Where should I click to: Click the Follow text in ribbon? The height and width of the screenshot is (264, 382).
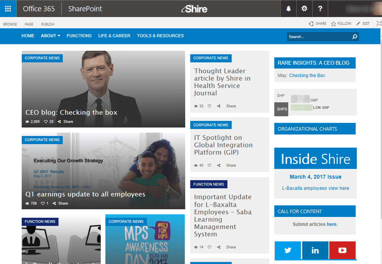coord(344,24)
